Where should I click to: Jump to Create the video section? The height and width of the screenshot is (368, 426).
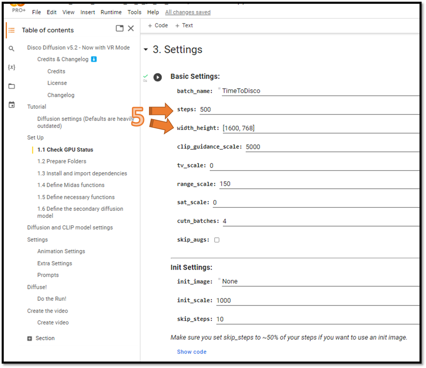[48, 311]
